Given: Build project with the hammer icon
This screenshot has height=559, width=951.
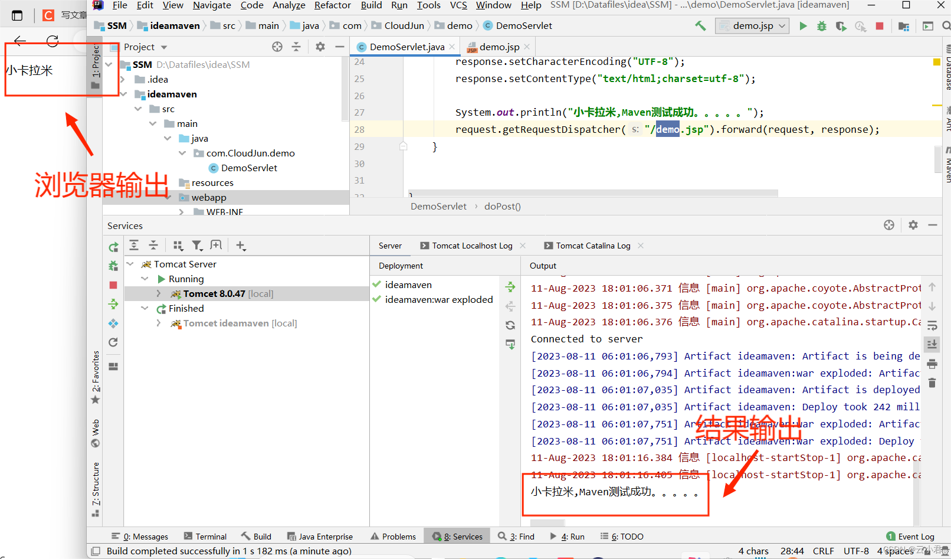Looking at the screenshot, I should [701, 26].
